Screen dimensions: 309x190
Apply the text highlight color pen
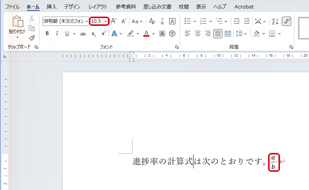coord(131,34)
